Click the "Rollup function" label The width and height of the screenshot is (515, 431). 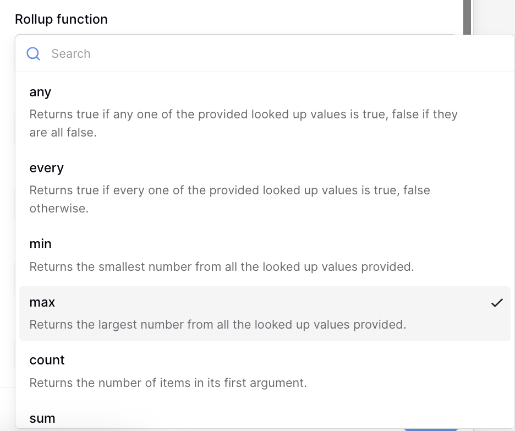coord(61,19)
